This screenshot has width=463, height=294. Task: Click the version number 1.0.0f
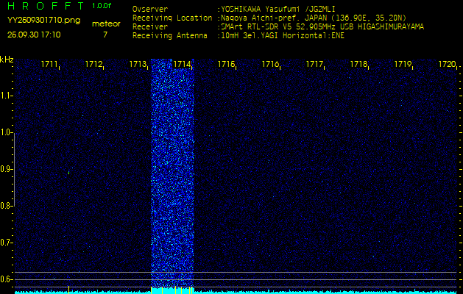coord(102,6)
